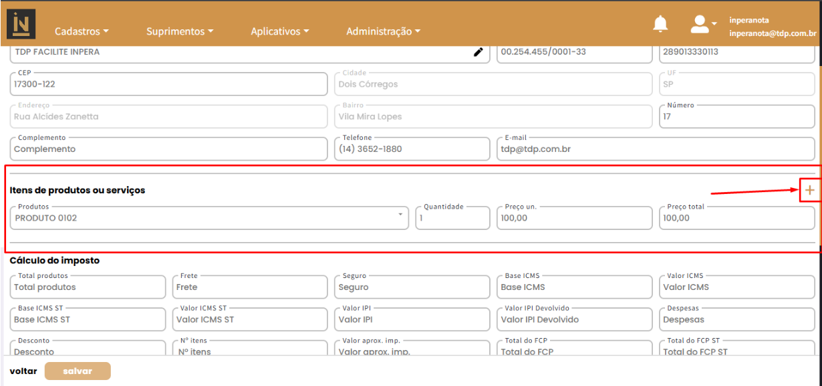Click the Valor aprox. imp. field
Screen dimensions: 822x386
(x=412, y=348)
